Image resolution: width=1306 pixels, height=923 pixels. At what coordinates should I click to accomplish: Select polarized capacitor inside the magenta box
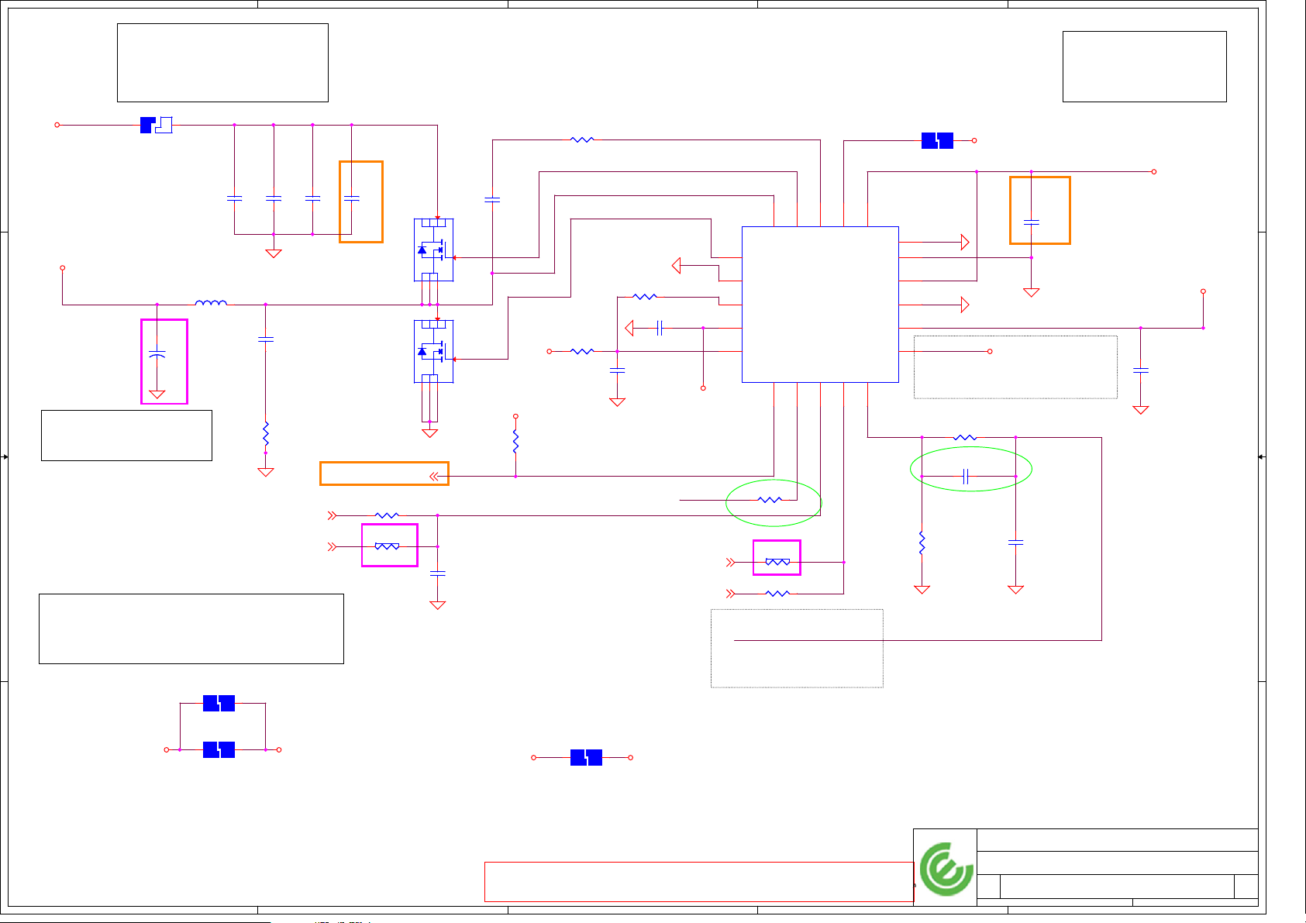click(157, 354)
